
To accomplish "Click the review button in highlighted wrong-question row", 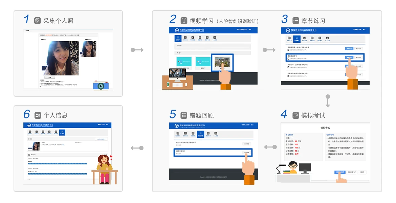I will tap(246, 153).
